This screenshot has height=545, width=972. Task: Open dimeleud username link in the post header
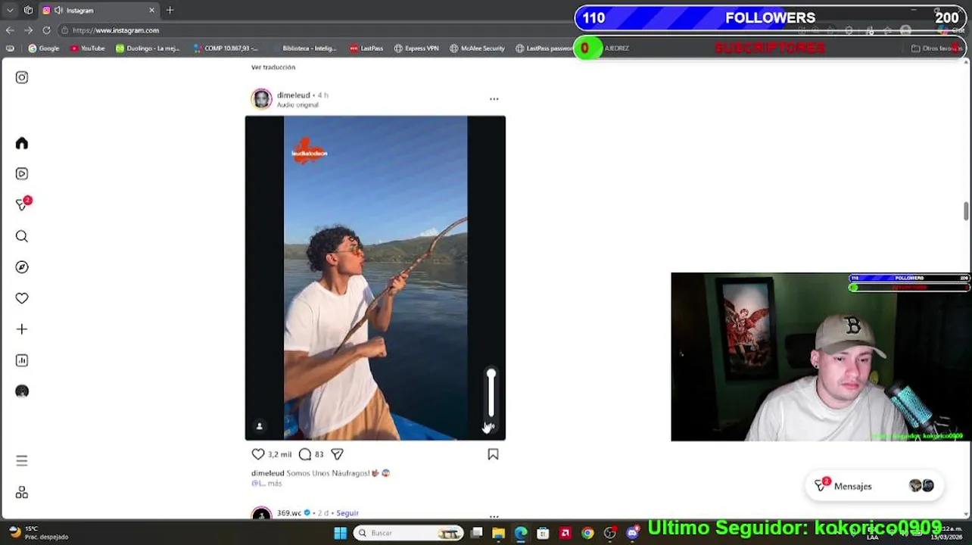(x=294, y=95)
